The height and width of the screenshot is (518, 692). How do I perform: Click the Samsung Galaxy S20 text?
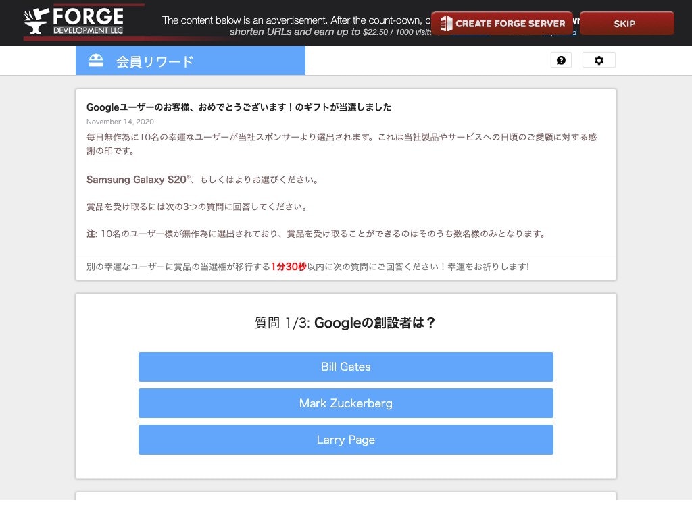(138, 180)
